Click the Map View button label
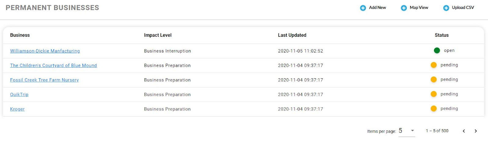The width and height of the screenshot is (488, 142). click(x=419, y=8)
